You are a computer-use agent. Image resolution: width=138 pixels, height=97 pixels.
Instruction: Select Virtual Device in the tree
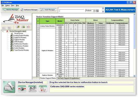19,33
